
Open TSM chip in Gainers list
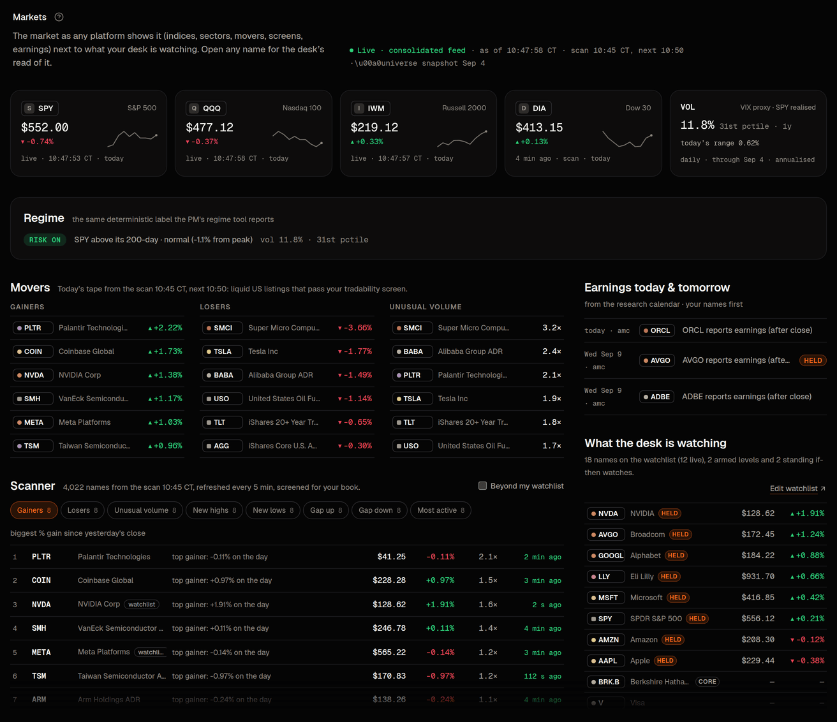tap(33, 446)
